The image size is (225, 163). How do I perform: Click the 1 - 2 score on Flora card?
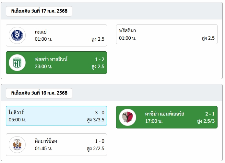100,59
